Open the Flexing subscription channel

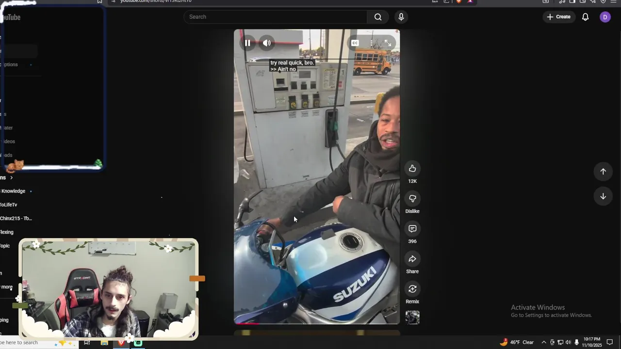(x=7, y=232)
